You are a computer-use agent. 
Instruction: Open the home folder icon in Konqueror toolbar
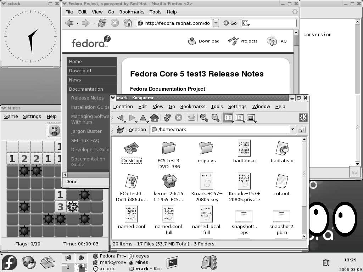tap(155, 118)
